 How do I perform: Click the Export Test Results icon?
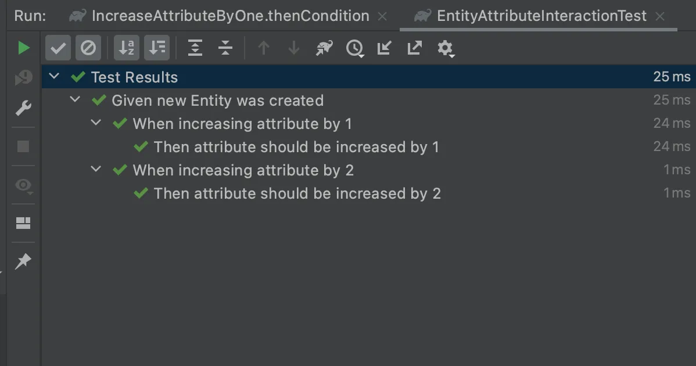414,48
